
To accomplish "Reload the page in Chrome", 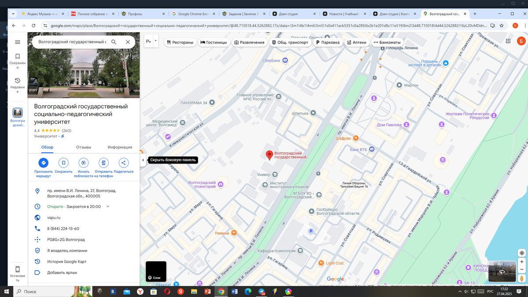I will tap(34, 26).
